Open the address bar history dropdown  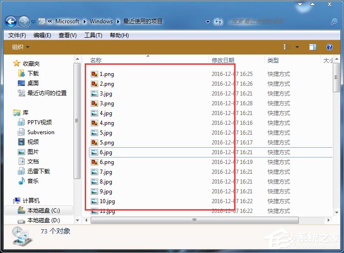point(208,22)
